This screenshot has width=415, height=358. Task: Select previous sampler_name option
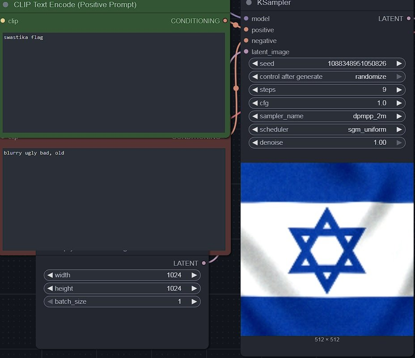255,116
